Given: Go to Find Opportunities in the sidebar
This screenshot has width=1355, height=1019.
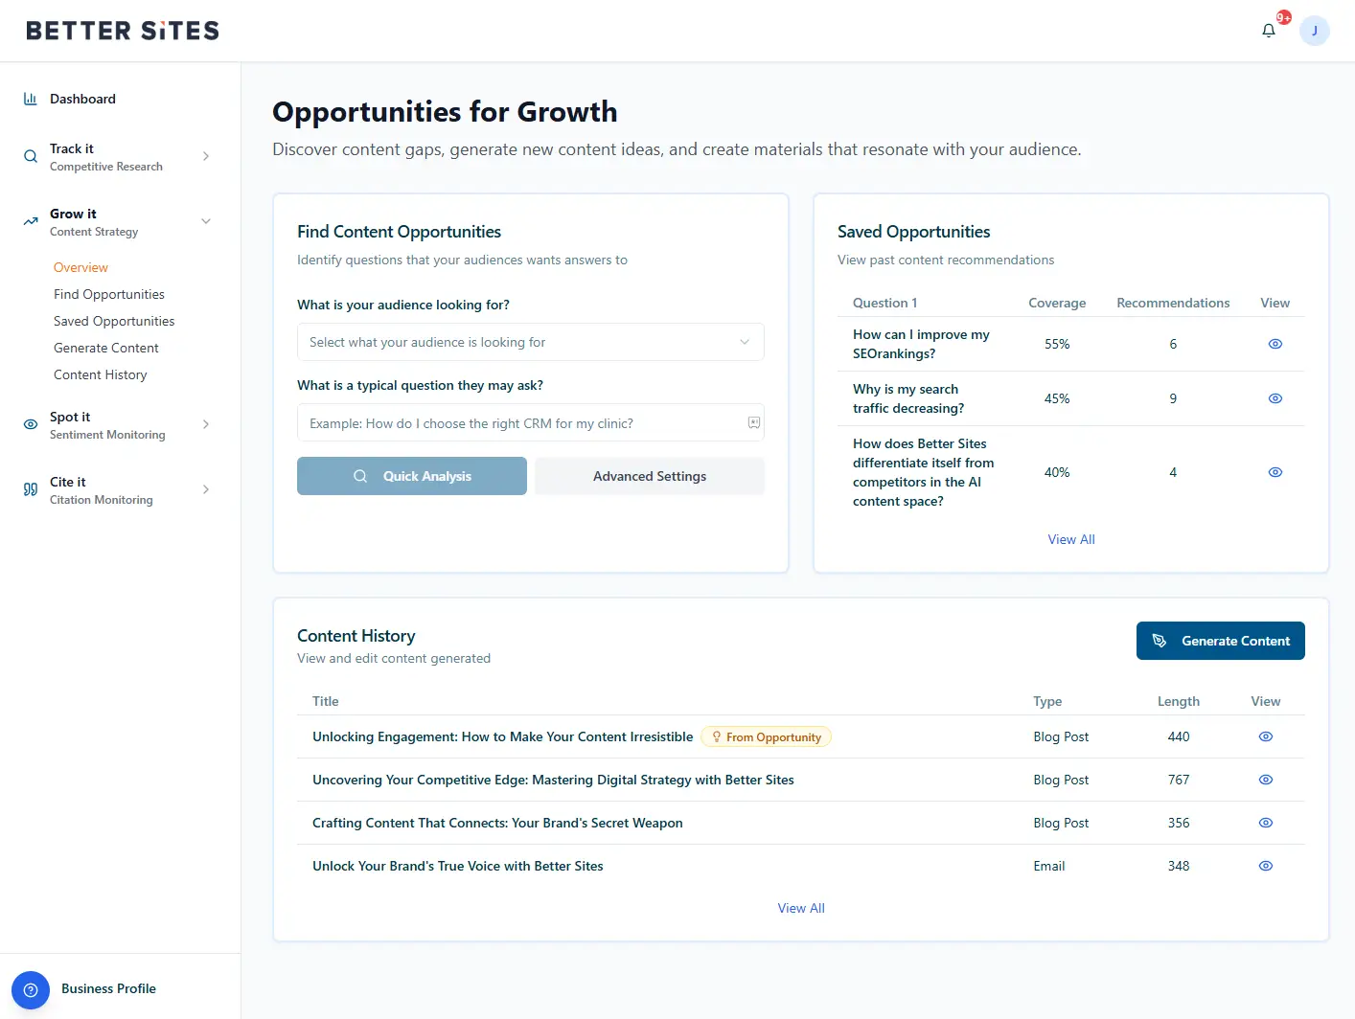Looking at the screenshot, I should pos(109,294).
